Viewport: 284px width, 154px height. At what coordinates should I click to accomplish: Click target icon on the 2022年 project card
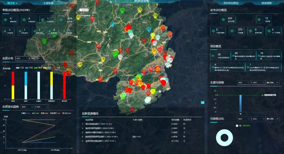(248, 67)
